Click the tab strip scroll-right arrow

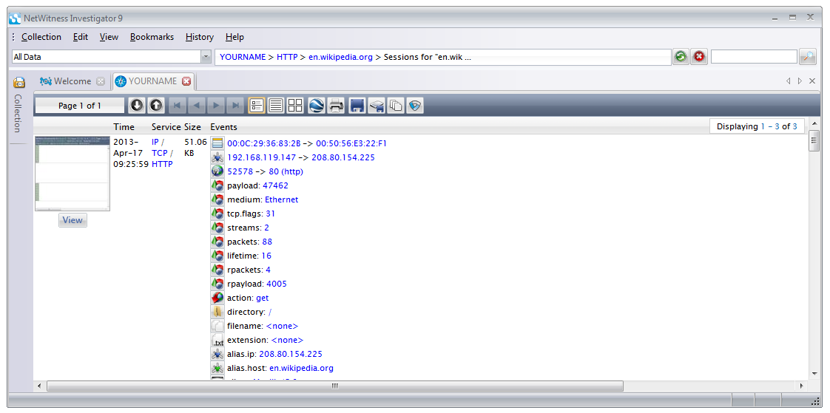tap(800, 81)
